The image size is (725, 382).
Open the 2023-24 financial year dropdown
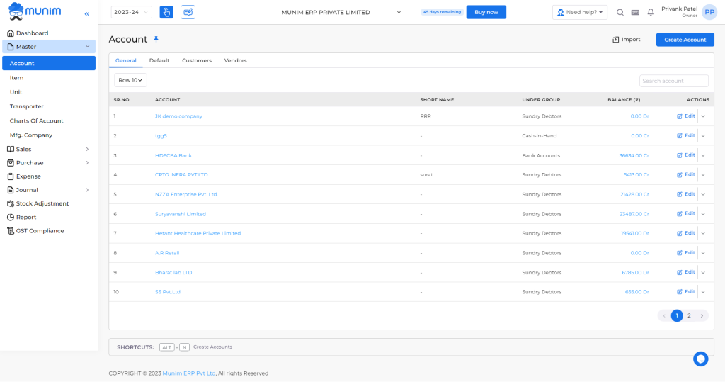click(131, 12)
